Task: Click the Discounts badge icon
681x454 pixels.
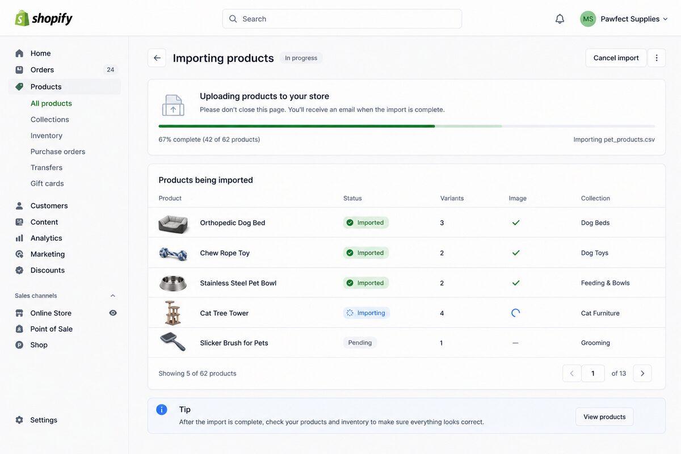Action: [19, 270]
